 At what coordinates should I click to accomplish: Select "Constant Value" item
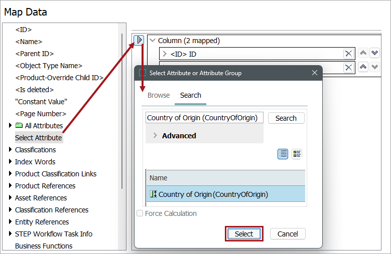coord(41,102)
